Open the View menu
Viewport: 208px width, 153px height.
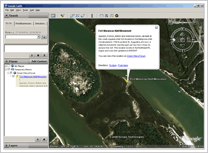coord(18,10)
